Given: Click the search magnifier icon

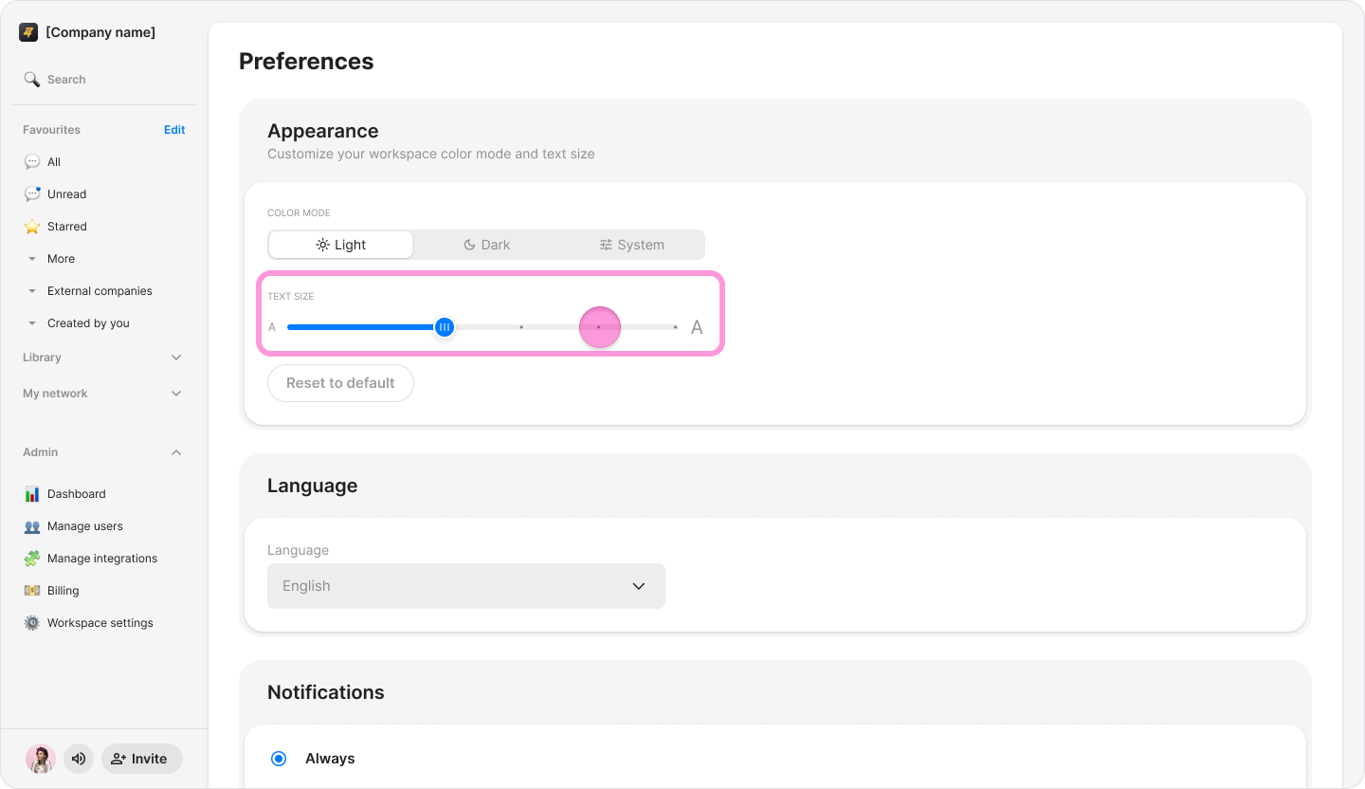Looking at the screenshot, I should 32,80.
